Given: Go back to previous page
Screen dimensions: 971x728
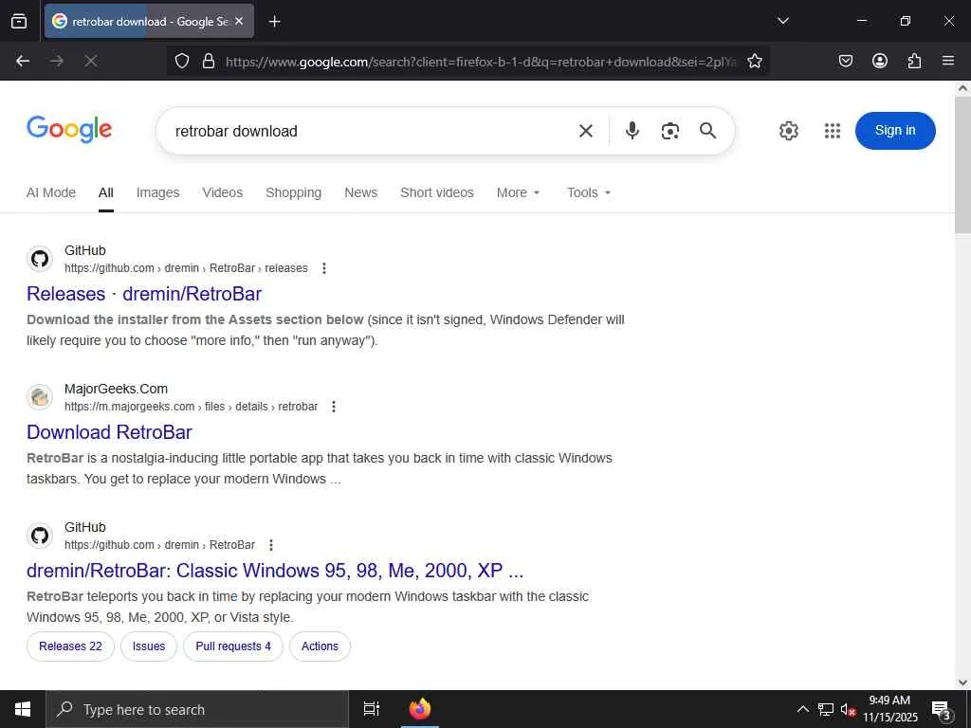Looking at the screenshot, I should 23,61.
